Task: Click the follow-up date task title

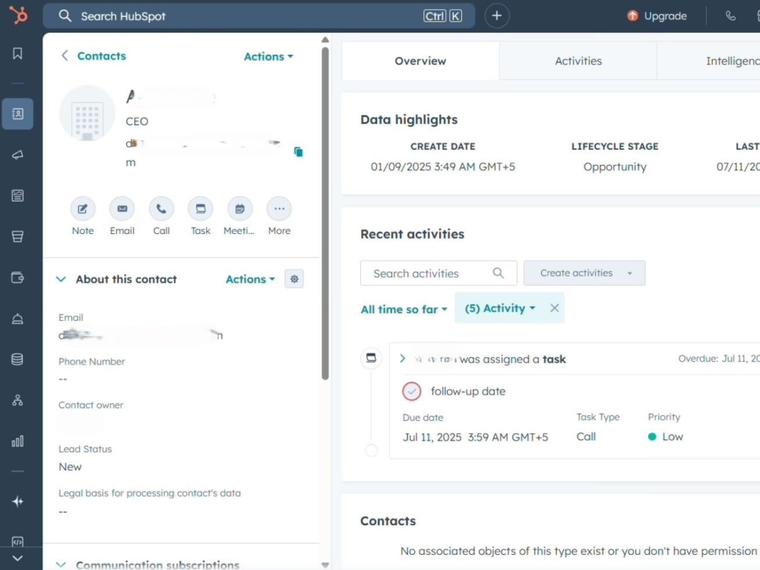Action: 467,391
